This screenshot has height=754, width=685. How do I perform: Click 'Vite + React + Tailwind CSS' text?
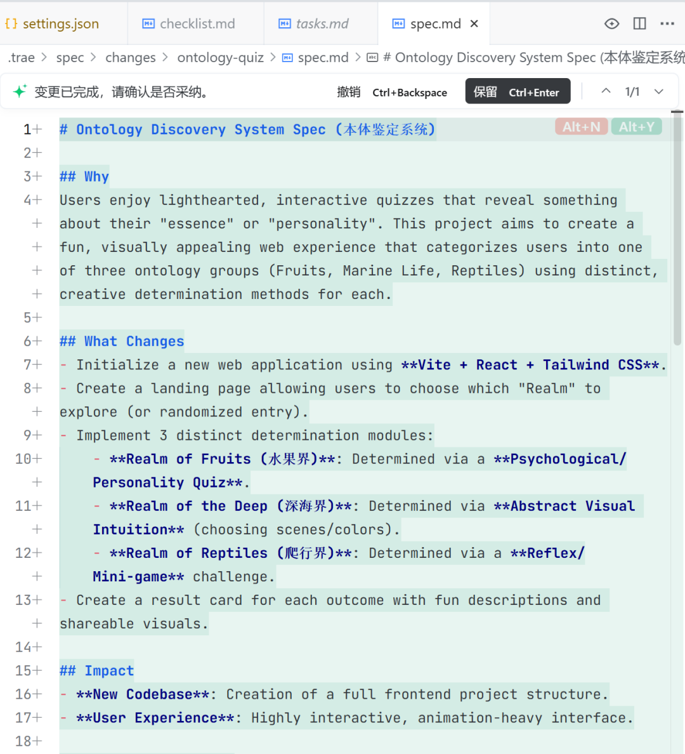click(531, 365)
